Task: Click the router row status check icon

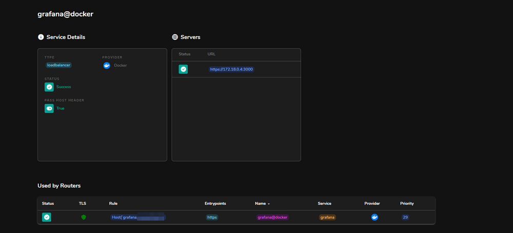Action: 47,217
